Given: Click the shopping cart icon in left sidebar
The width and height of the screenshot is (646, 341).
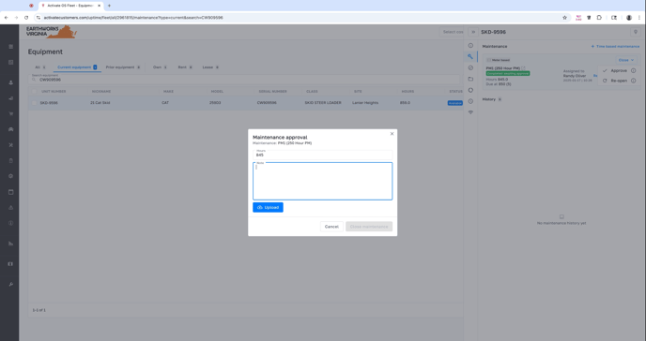Looking at the screenshot, I should (10, 113).
